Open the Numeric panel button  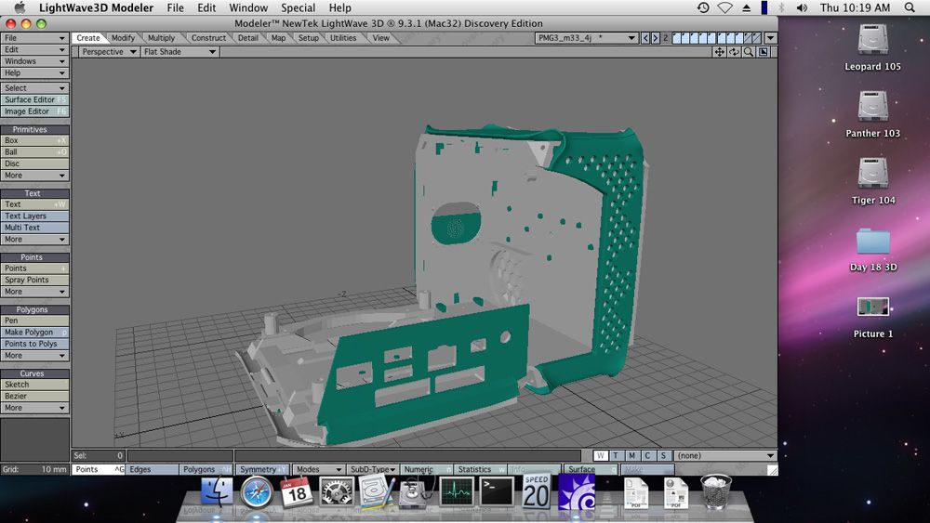[427, 469]
